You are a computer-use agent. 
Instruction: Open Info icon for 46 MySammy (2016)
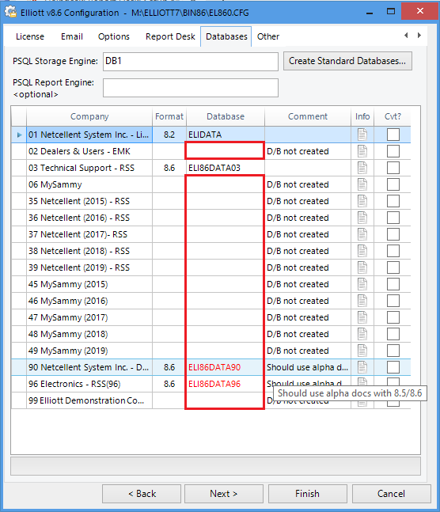(x=362, y=301)
